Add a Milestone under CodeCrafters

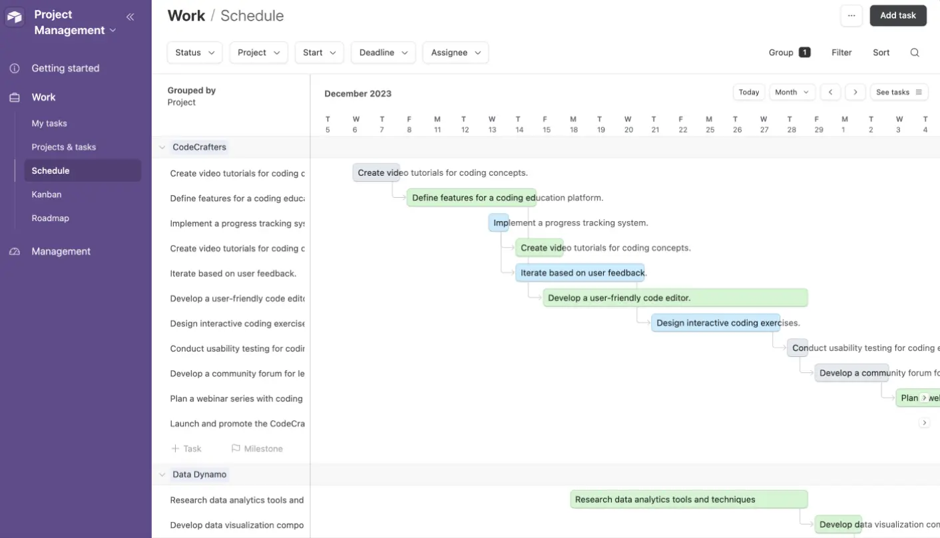[257, 449]
